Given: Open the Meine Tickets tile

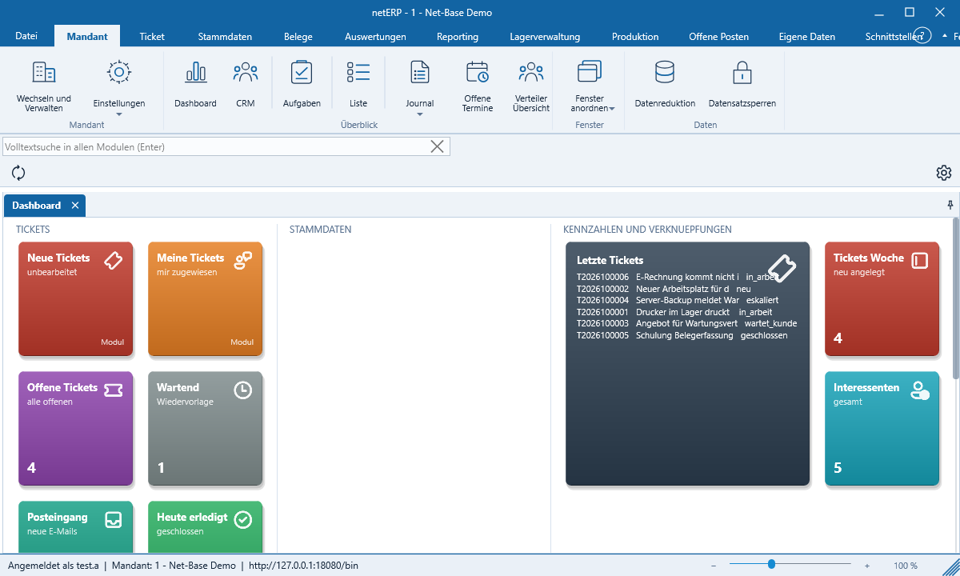Looking at the screenshot, I should [x=206, y=299].
